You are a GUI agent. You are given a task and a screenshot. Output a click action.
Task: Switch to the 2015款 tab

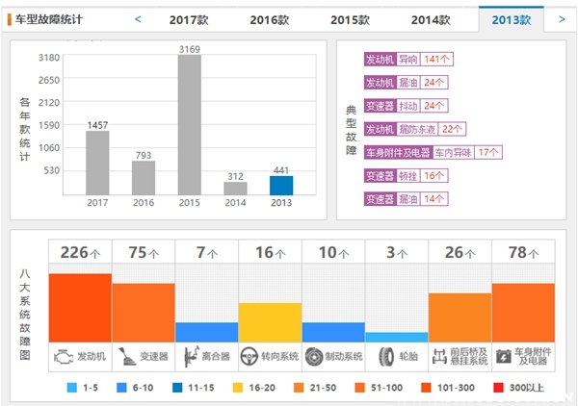(350, 19)
